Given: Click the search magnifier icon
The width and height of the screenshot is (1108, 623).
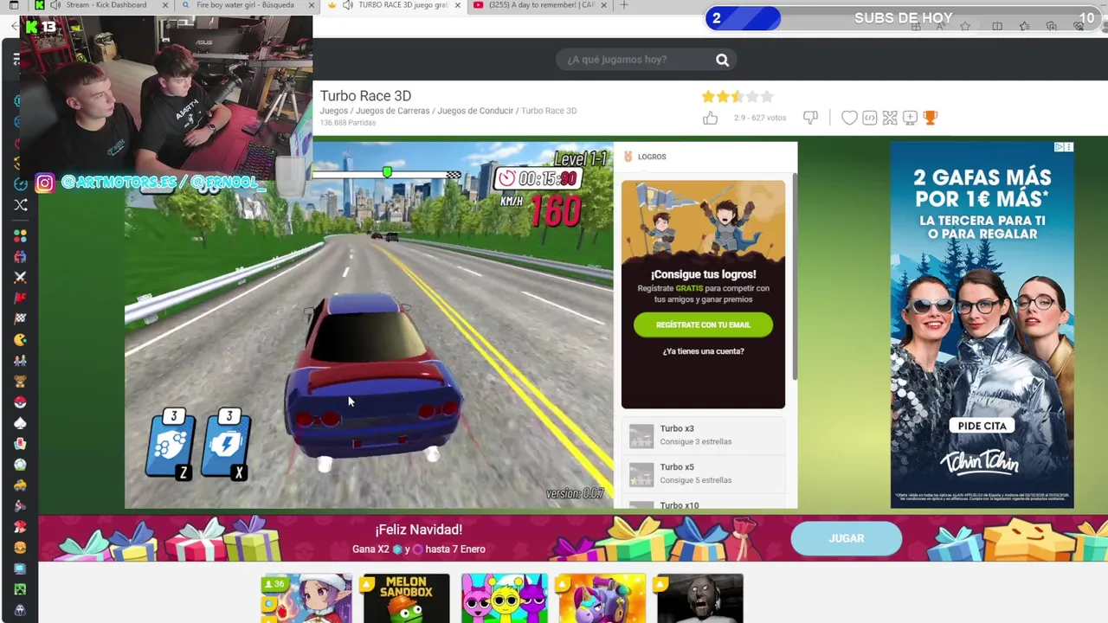Looking at the screenshot, I should point(722,60).
